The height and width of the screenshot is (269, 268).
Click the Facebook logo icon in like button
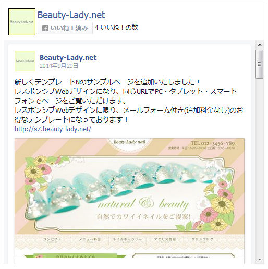(45, 28)
